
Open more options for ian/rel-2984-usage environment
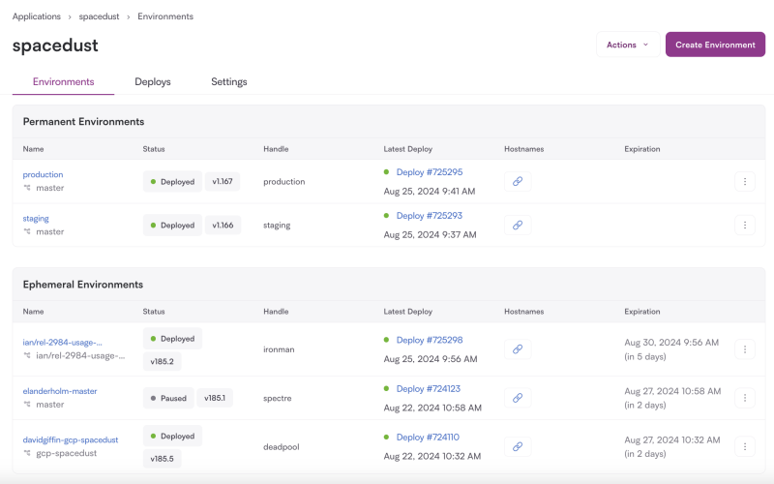click(744, 349)
